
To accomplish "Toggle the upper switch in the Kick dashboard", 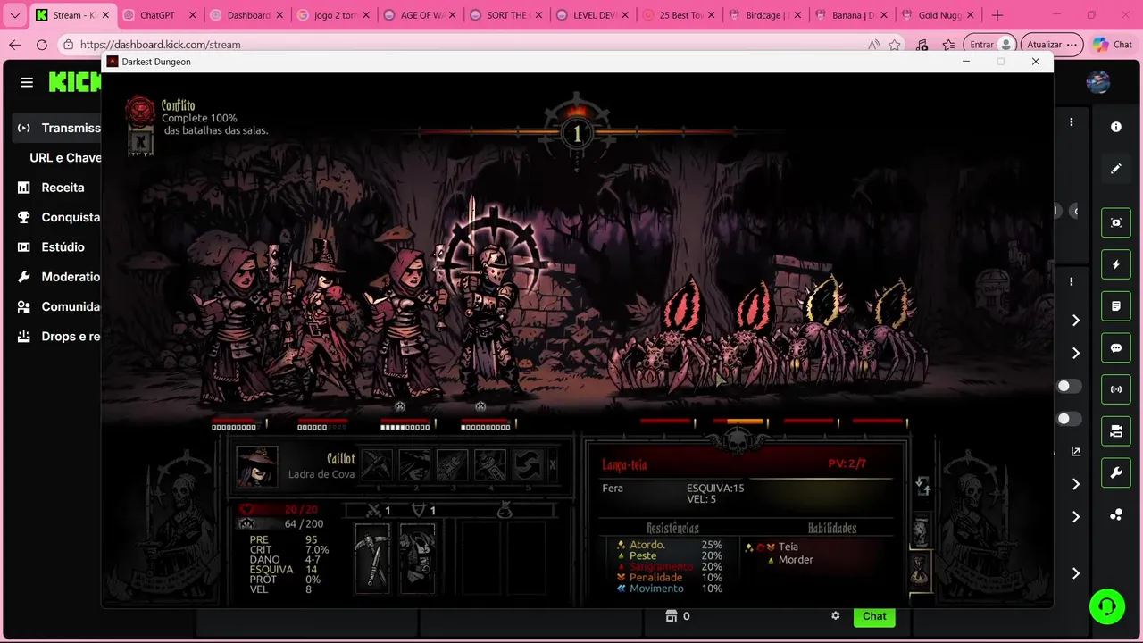I will [1069, 386].
